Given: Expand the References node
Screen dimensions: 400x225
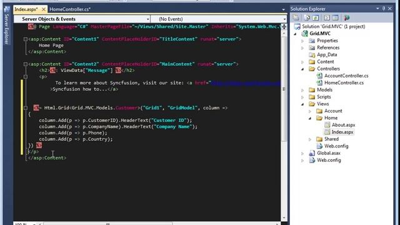Looking at the screenshot, I should (x=302, y=47).
